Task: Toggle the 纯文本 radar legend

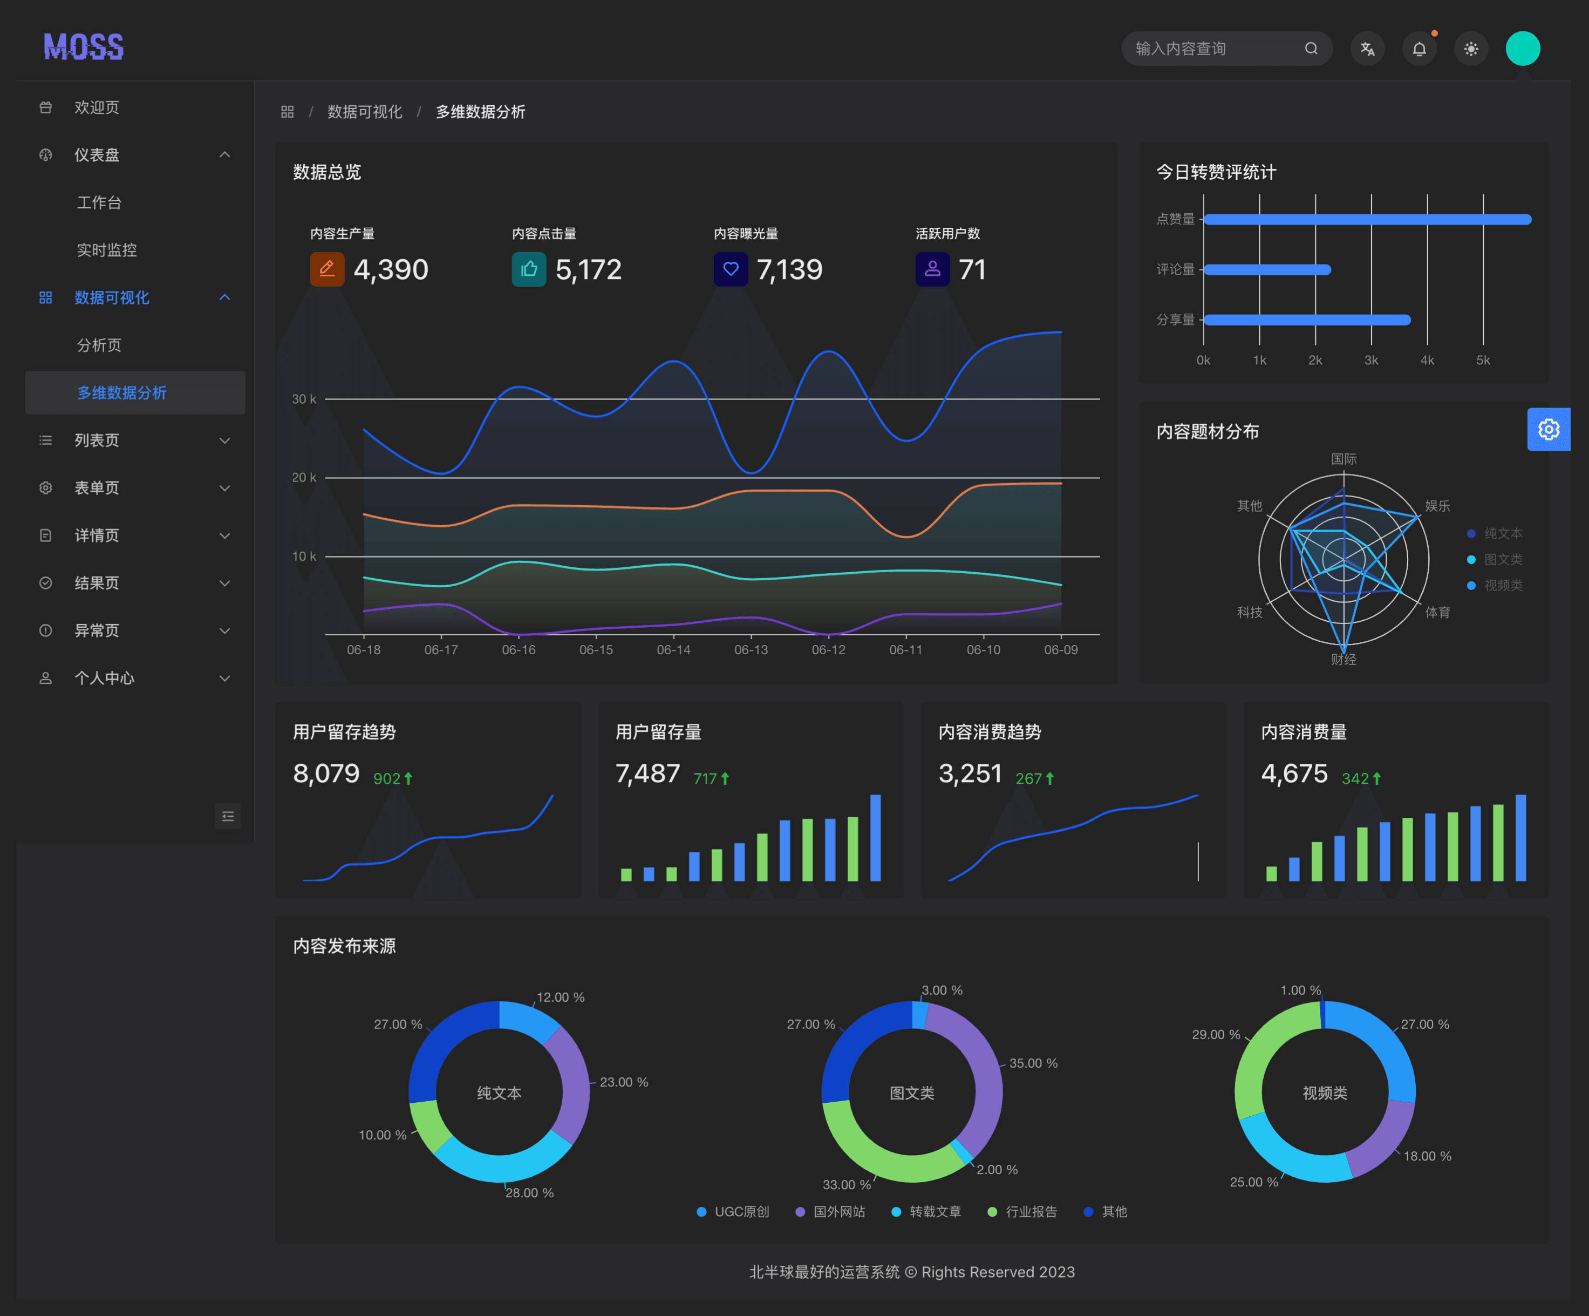Action: tap(1495, 534)
